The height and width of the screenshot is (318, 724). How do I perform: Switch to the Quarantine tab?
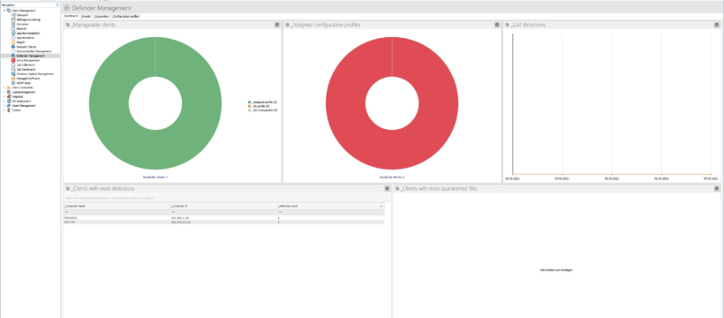click(102, 16)
